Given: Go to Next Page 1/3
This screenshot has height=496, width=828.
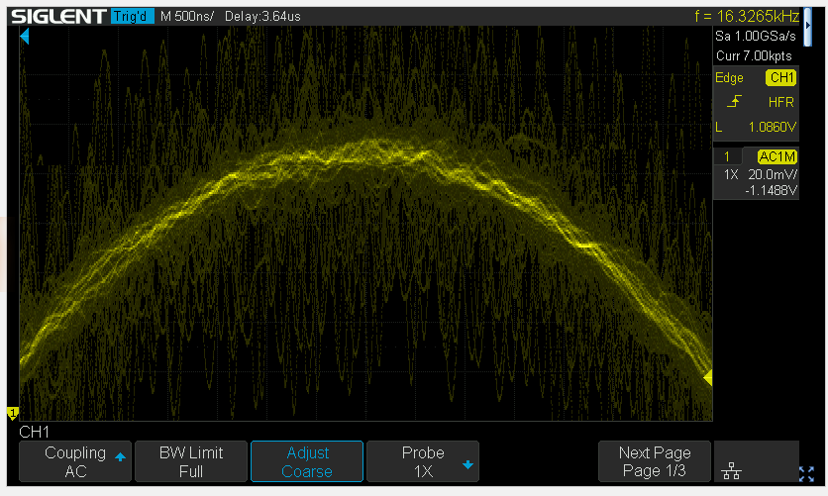Looking at the screenshot, I should coord(655,461).
